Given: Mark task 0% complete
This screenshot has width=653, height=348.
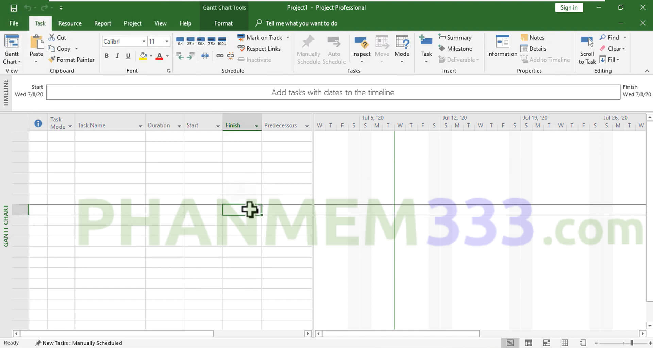Looking at the screenshot, I should 180,41.
